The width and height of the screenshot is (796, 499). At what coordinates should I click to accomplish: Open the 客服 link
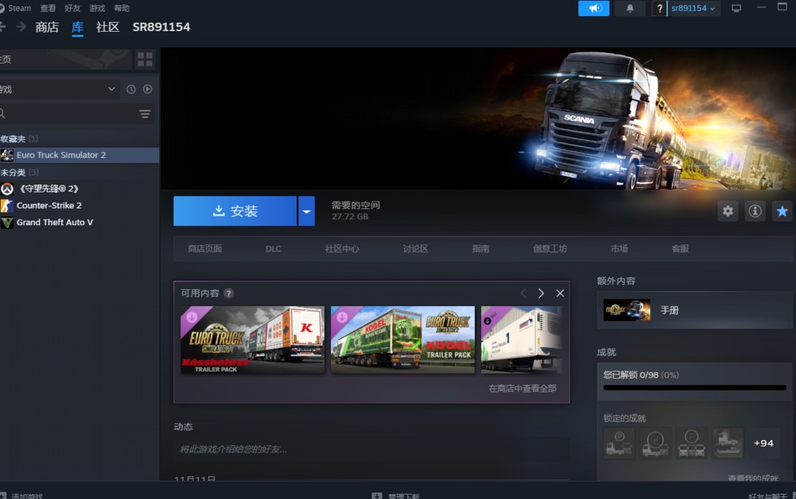click(x=680, y=249)
